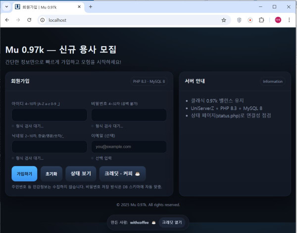297x233 pixels.
Task: Click the 상태 보기 button
Action: pyautogui.click(x=81, y=174)
